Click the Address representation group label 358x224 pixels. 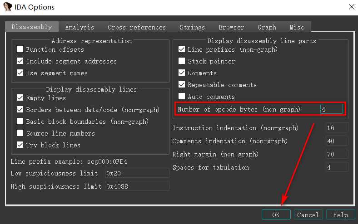(92, 41)
